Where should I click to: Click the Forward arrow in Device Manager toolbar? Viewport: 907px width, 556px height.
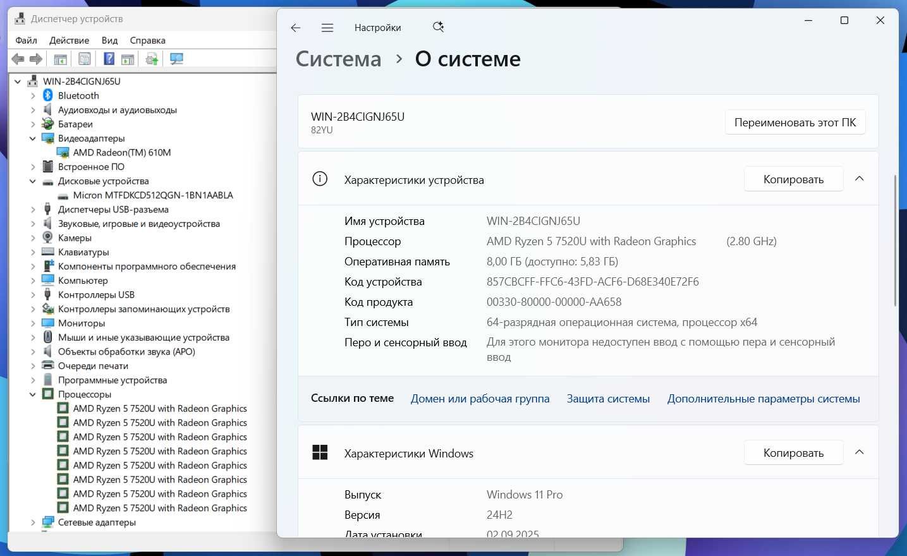[x=36, y=59]
